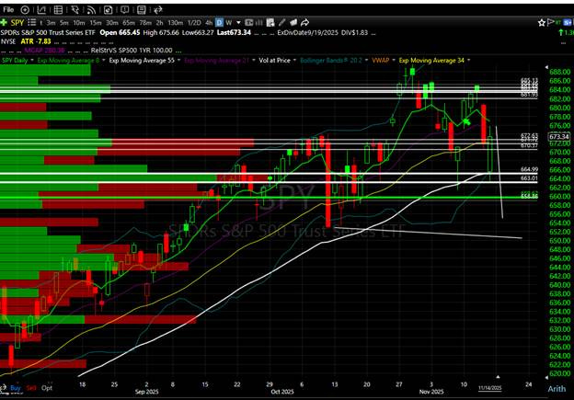Click the SPY ticker symbol field
Viewport: 574px width, 400px height.
click(x=17, y=23)
